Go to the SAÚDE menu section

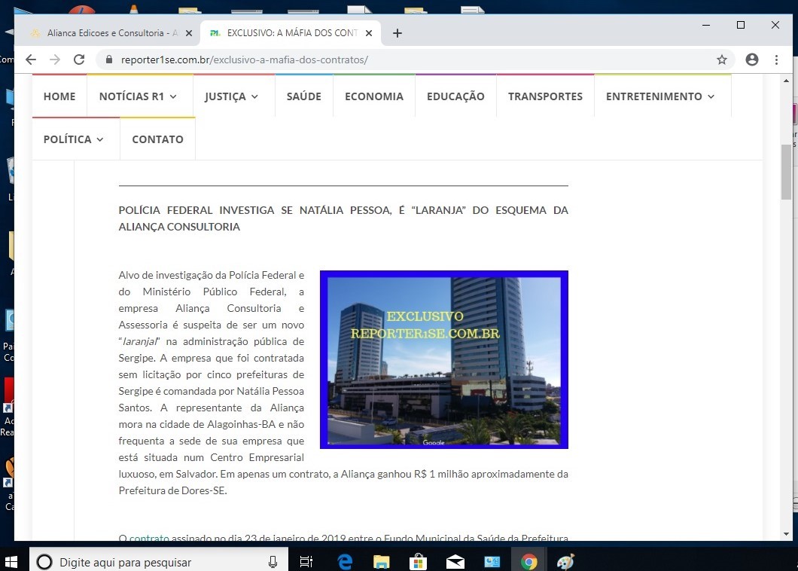tap(303, 96)
